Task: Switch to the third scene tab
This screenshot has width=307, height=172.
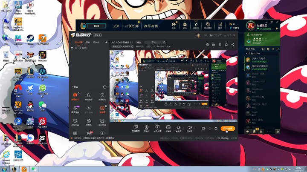Action: [x=96, y=42]
